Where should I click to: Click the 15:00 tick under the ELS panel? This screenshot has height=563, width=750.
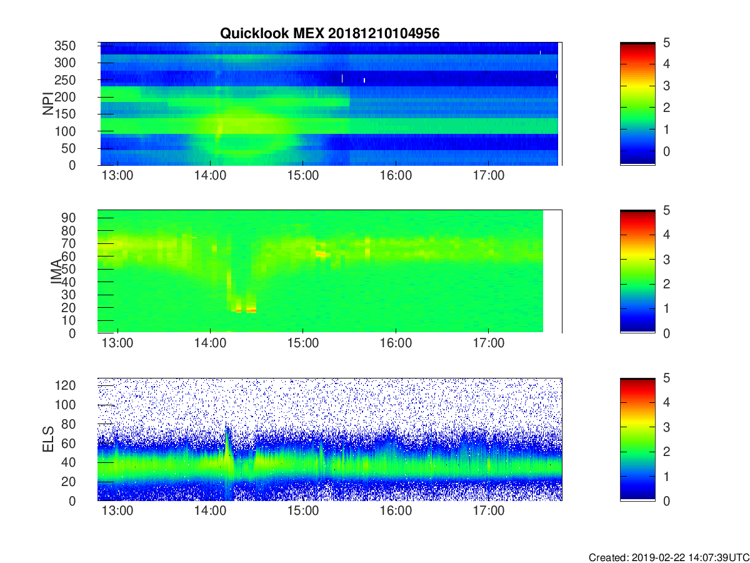click(x=302, y=511)
